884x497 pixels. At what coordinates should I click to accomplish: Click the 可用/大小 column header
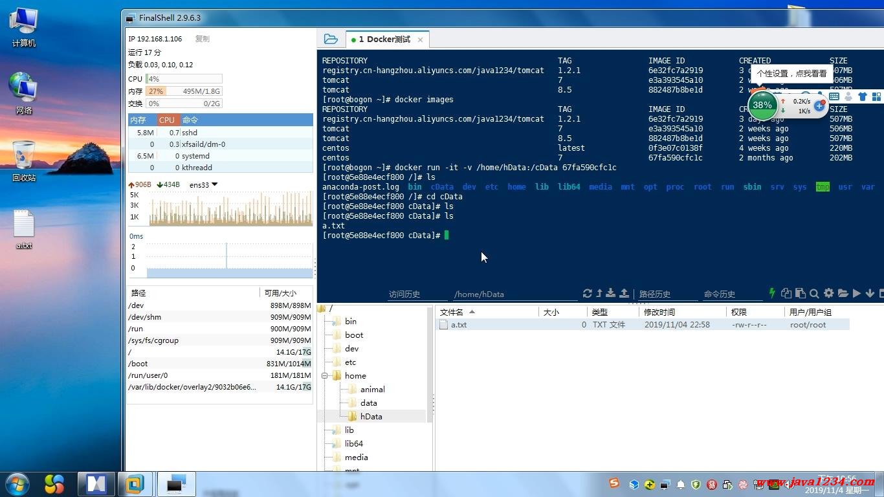tap(286, 293)
